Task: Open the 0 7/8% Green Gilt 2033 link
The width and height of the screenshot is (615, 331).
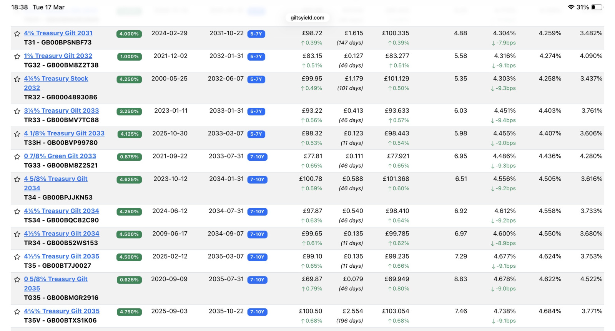Action: coord(60,156)
